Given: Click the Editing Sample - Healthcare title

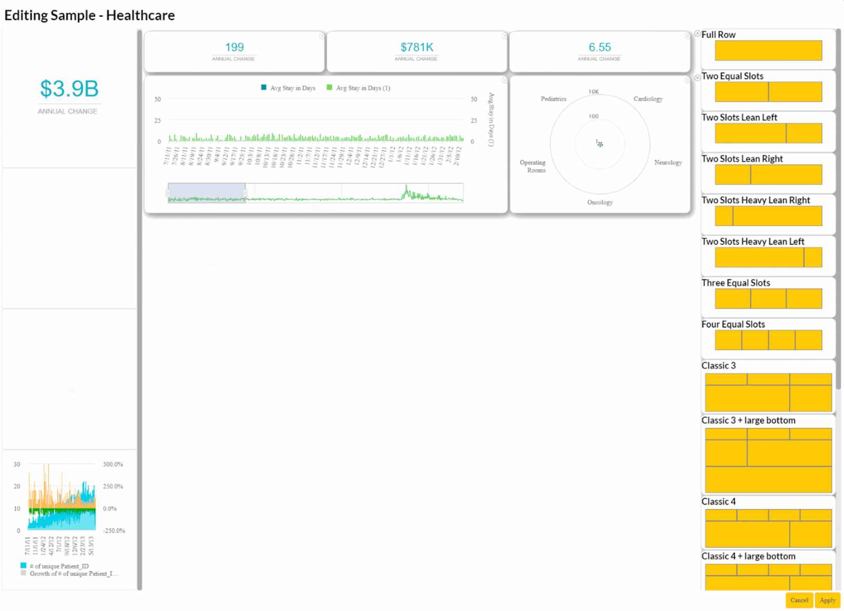Looking at the screenshot, I should [x=90, y=15].
